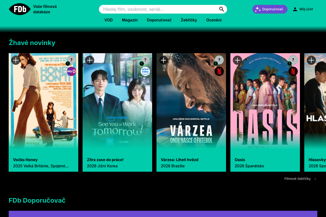Open the Zítra zase do práce! title
Screen dimensions: 326x217
[105, 160]
